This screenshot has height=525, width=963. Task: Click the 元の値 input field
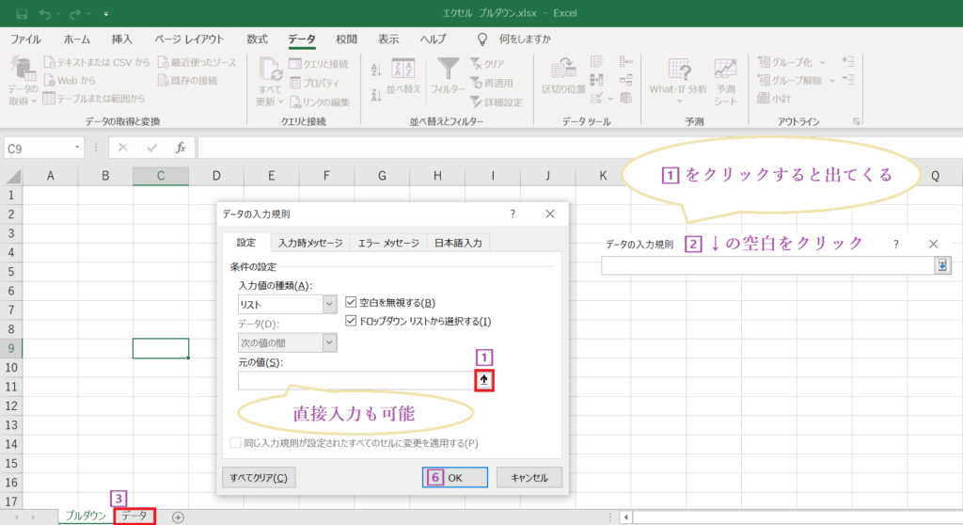click(x=355, y=380)
